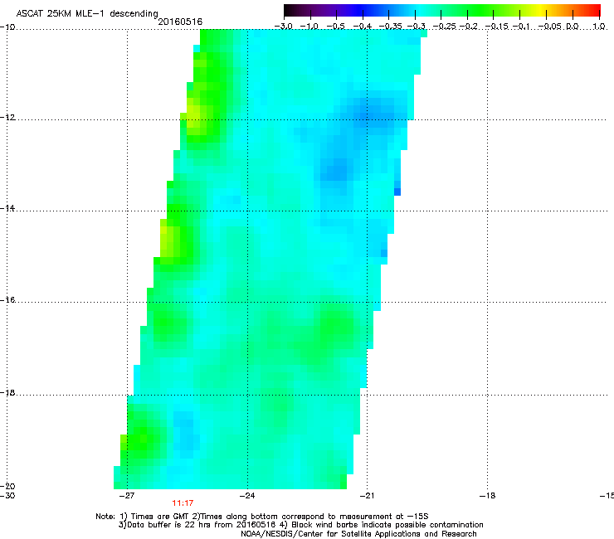Click the longitude label -24
Screen dimensions: 614x539
point(247,496)
